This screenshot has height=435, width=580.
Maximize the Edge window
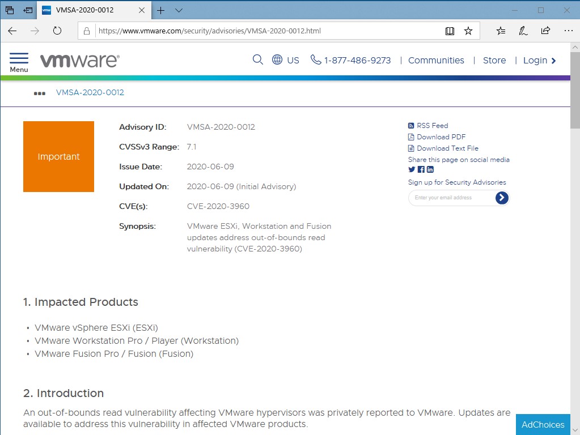tap(541, 10)
